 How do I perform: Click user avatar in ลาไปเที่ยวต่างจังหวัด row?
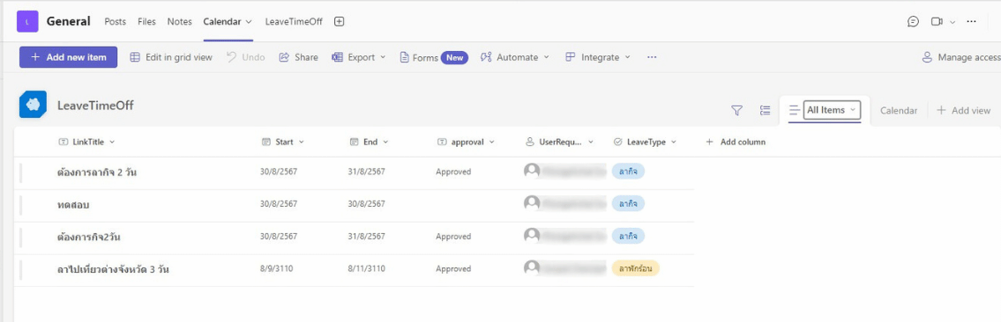532,268
